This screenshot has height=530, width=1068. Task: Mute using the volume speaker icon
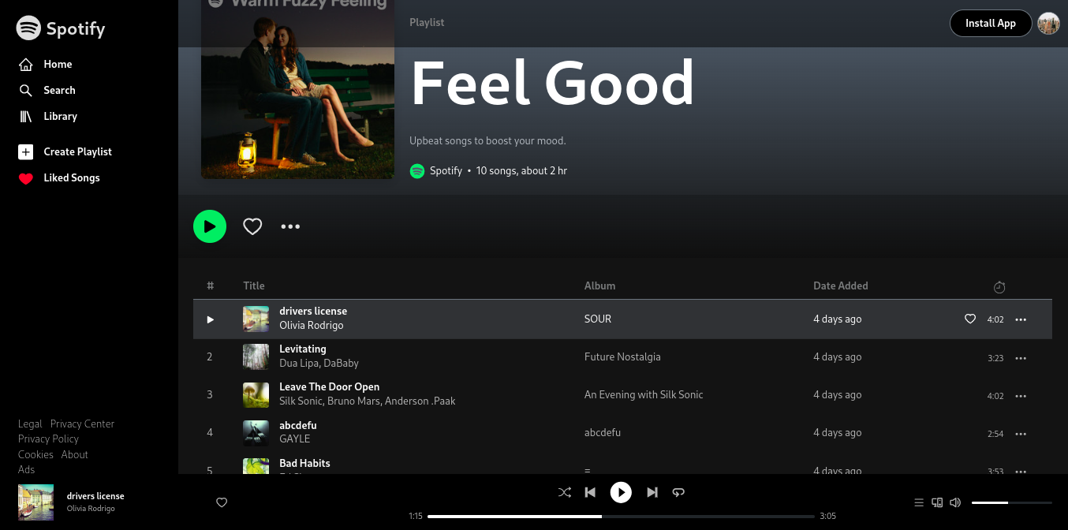tap(955, 502)
